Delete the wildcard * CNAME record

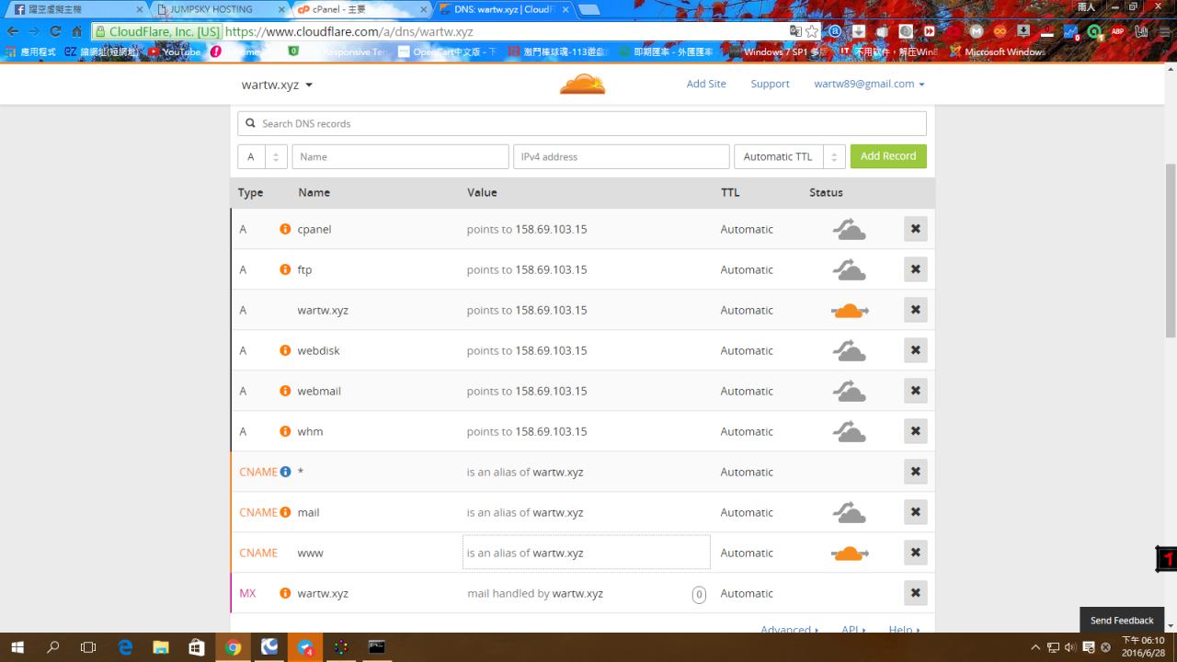(x=915, y=472)
